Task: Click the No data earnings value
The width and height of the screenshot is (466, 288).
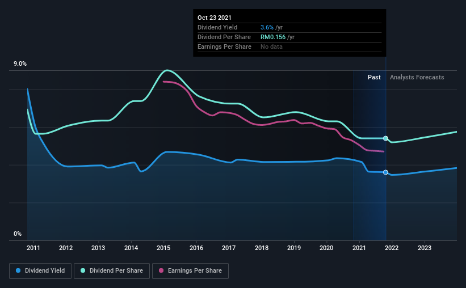Action: (271, 46)
